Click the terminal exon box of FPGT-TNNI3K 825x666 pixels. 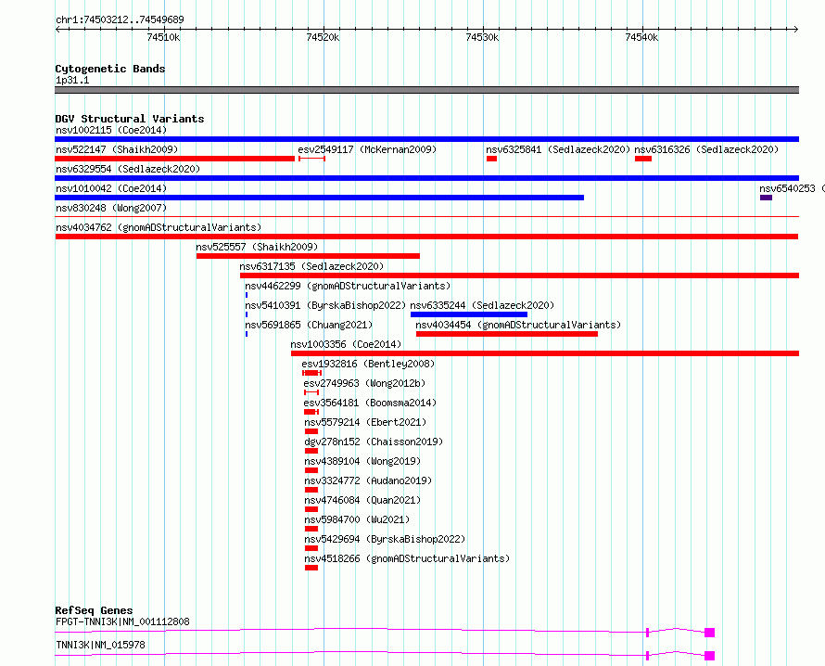coord(709,633)
